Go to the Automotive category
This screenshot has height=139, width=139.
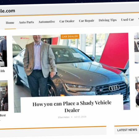coord(47,22)
